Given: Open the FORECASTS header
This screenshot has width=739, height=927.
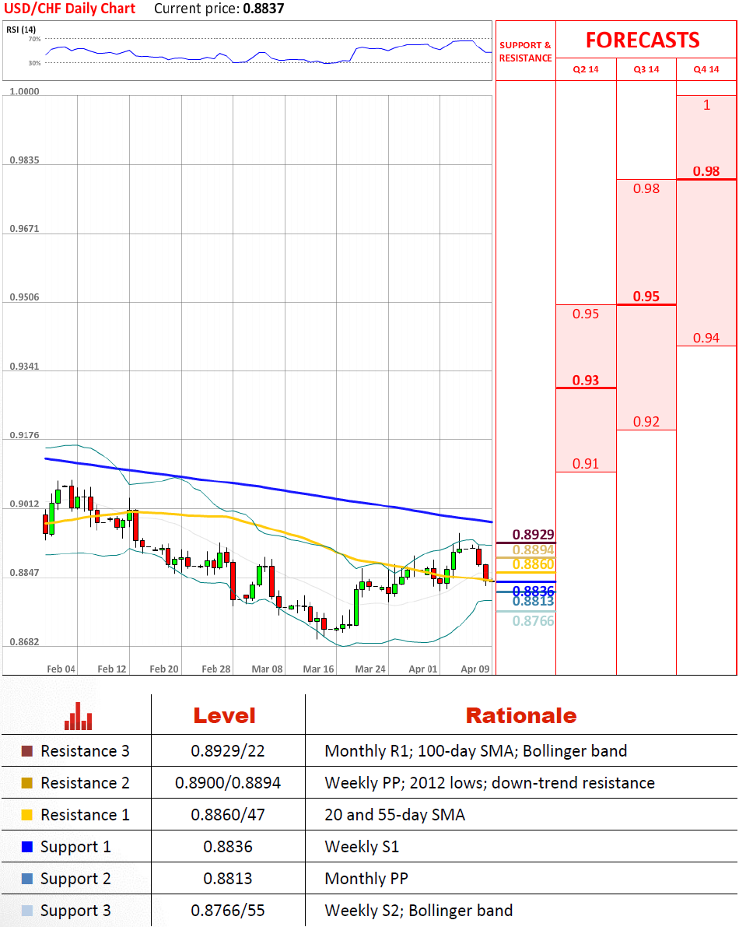Looking at the screenshot, I should coord(643,40).
